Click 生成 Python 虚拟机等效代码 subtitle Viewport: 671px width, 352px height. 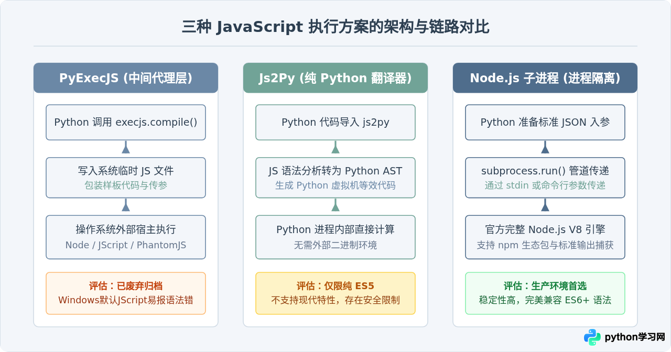335,185
